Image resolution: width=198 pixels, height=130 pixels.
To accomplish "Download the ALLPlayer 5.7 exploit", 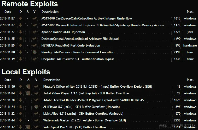I will (x=20, y=107).
